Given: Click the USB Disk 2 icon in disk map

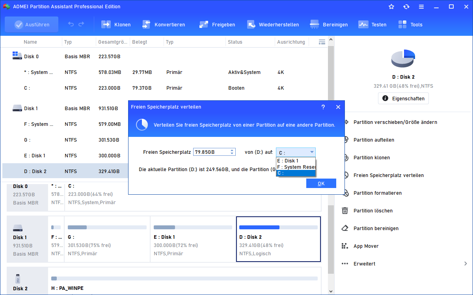Looking at the screenshot, I should [18, 278].
